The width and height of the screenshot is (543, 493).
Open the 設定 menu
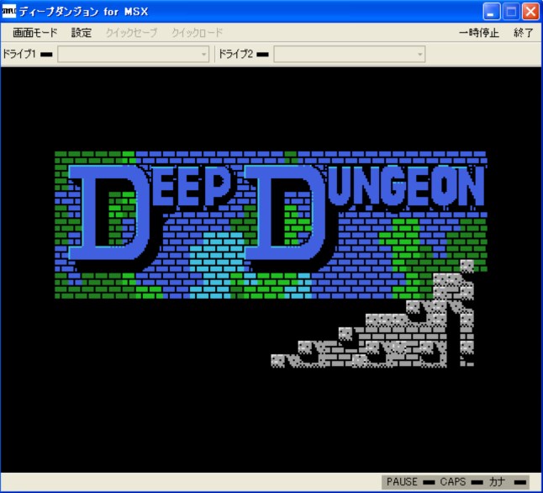click(x=82, y=33)
